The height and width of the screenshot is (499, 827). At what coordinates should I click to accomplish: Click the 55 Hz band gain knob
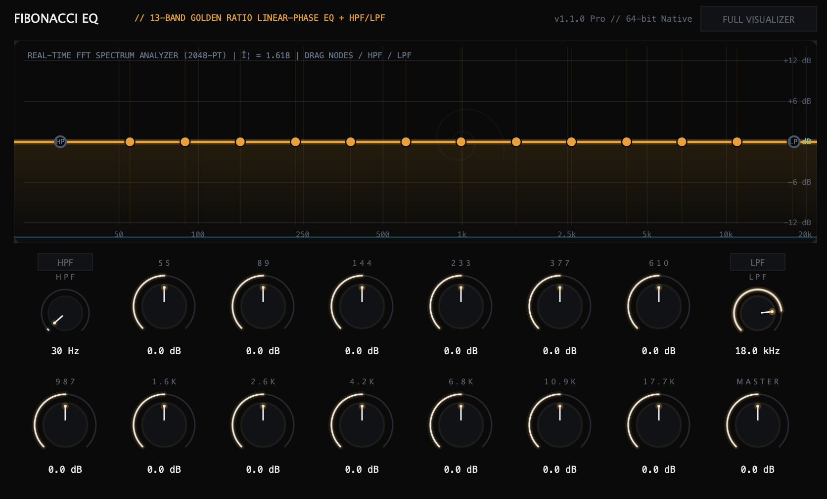(164, 306)
